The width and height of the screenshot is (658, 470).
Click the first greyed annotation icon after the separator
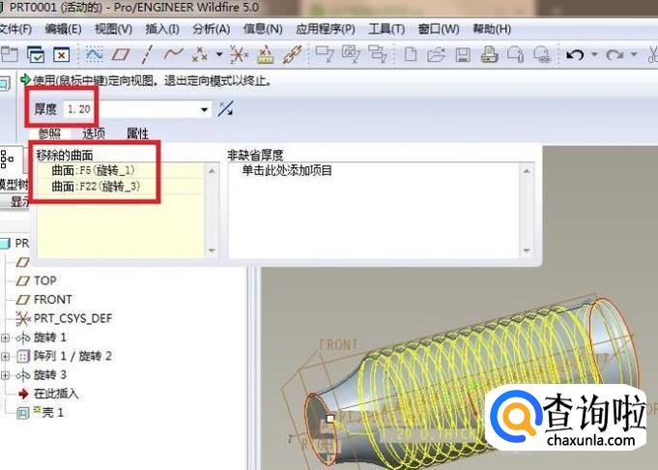click(x=325, y=54)
